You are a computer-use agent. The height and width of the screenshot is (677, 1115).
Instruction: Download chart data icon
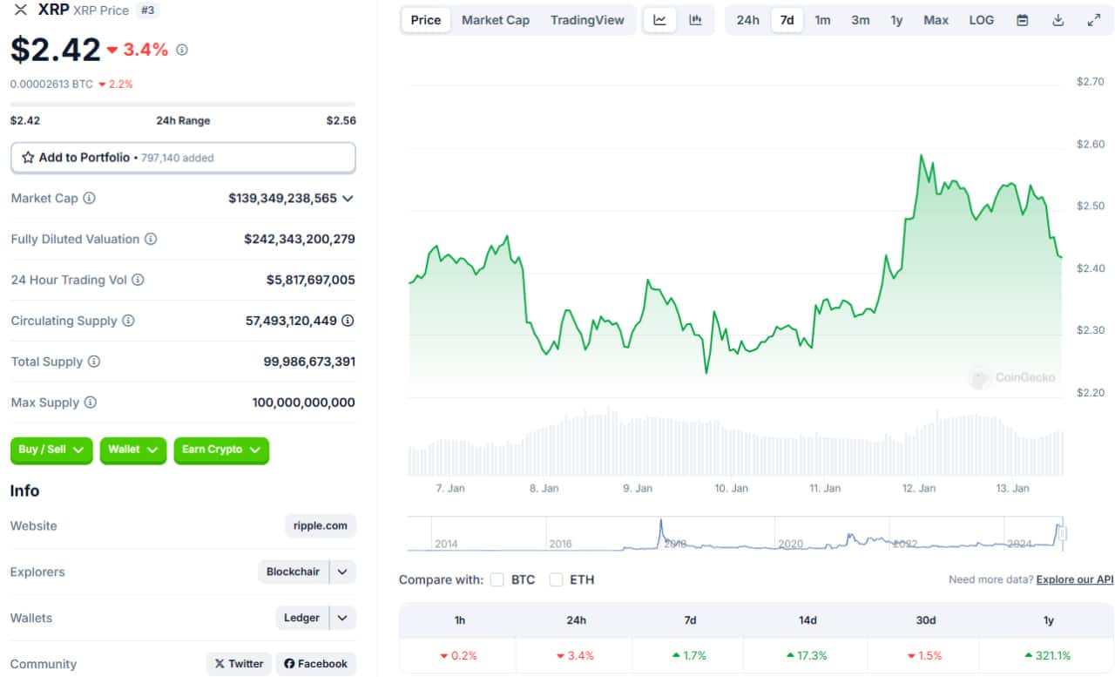pyautogui.click(x=1058, y=20)
